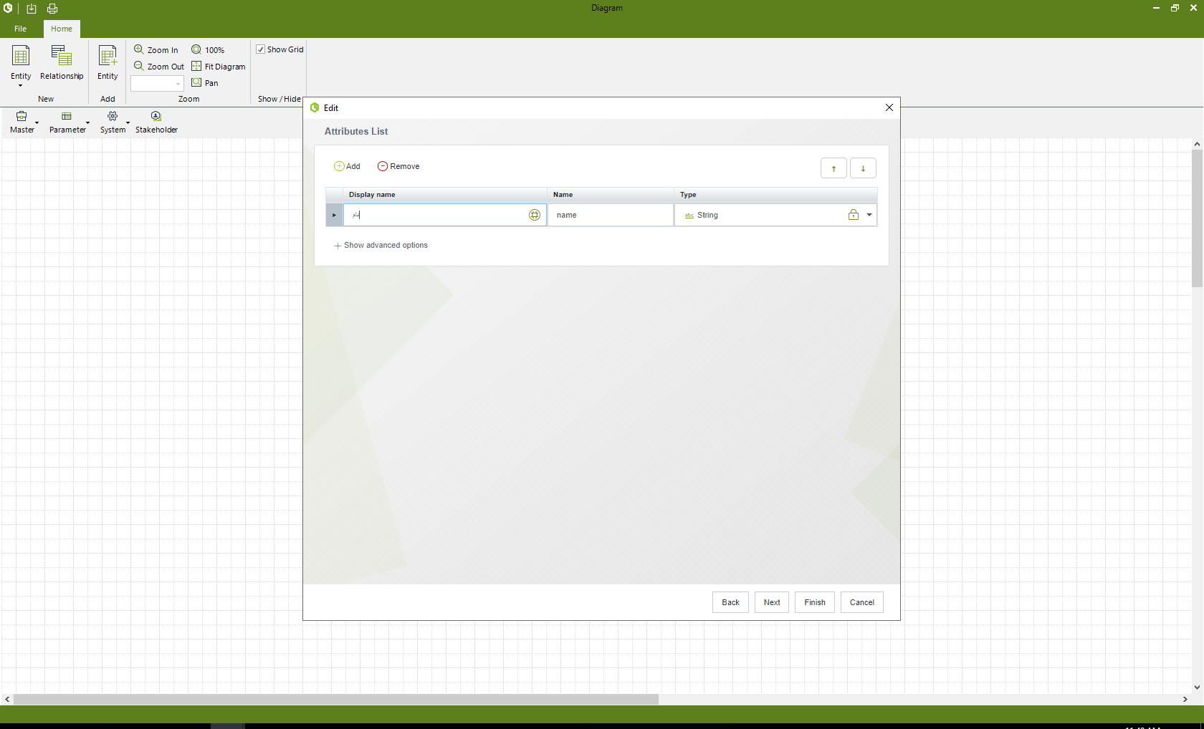
Task: Click the 'Display name' column header
Action: (x=445, y=195)
